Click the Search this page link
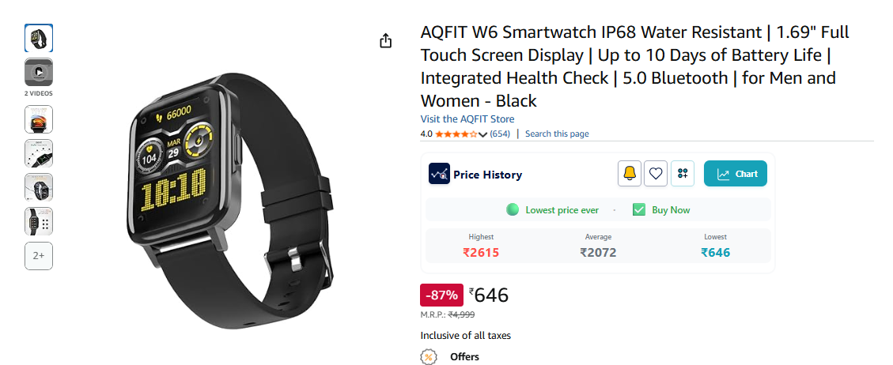The image size is (893, 365). (557, 134)
